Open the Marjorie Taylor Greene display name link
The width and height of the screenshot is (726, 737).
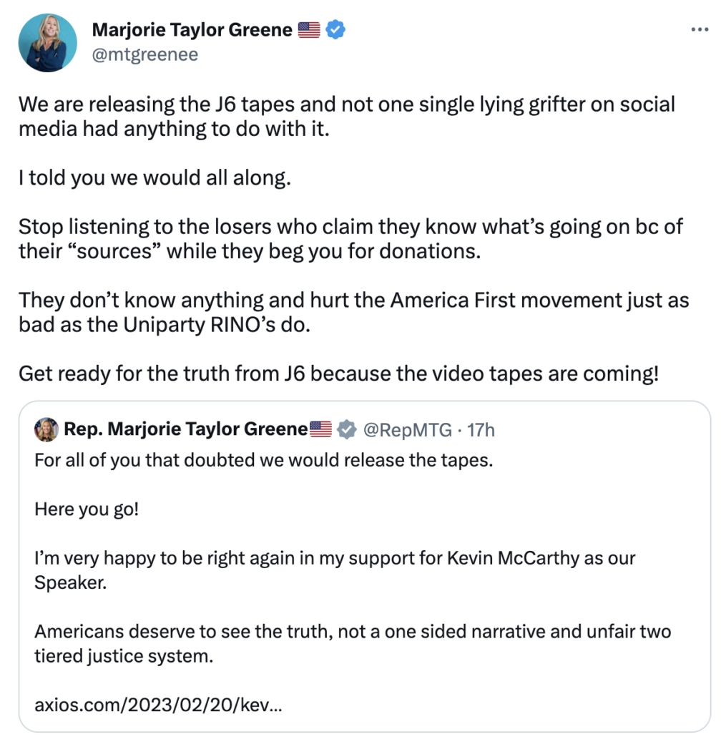192,30
